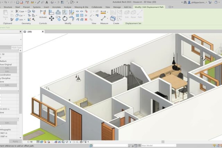
Task: Open the Join dropdown arrow
Action: tap(25, 19)
